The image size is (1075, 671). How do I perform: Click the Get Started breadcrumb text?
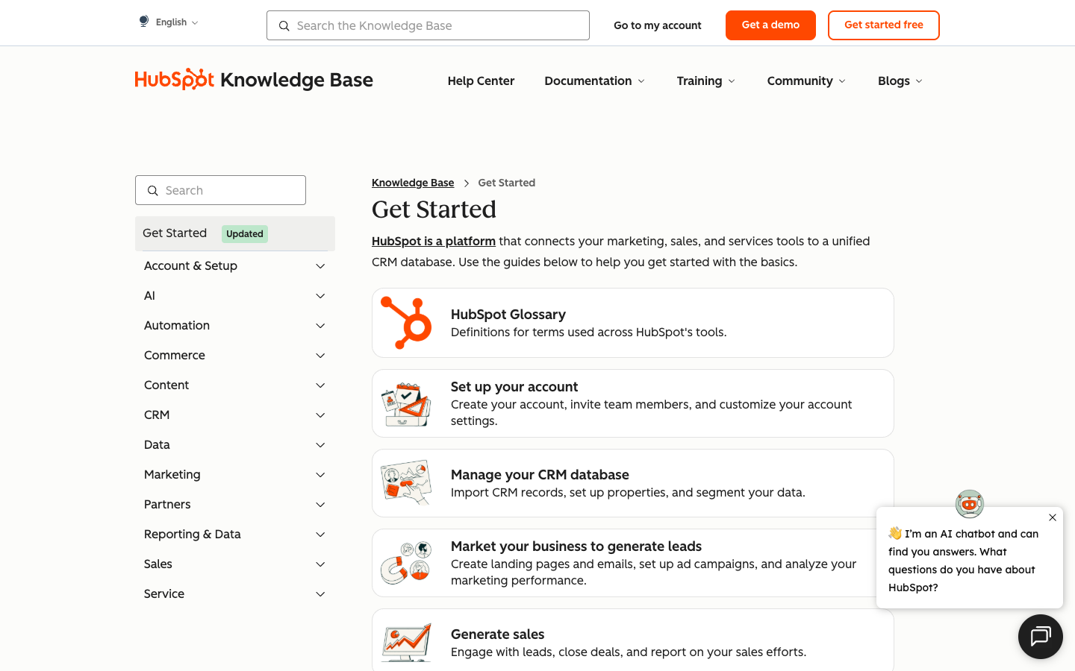[x=507, y=183]
